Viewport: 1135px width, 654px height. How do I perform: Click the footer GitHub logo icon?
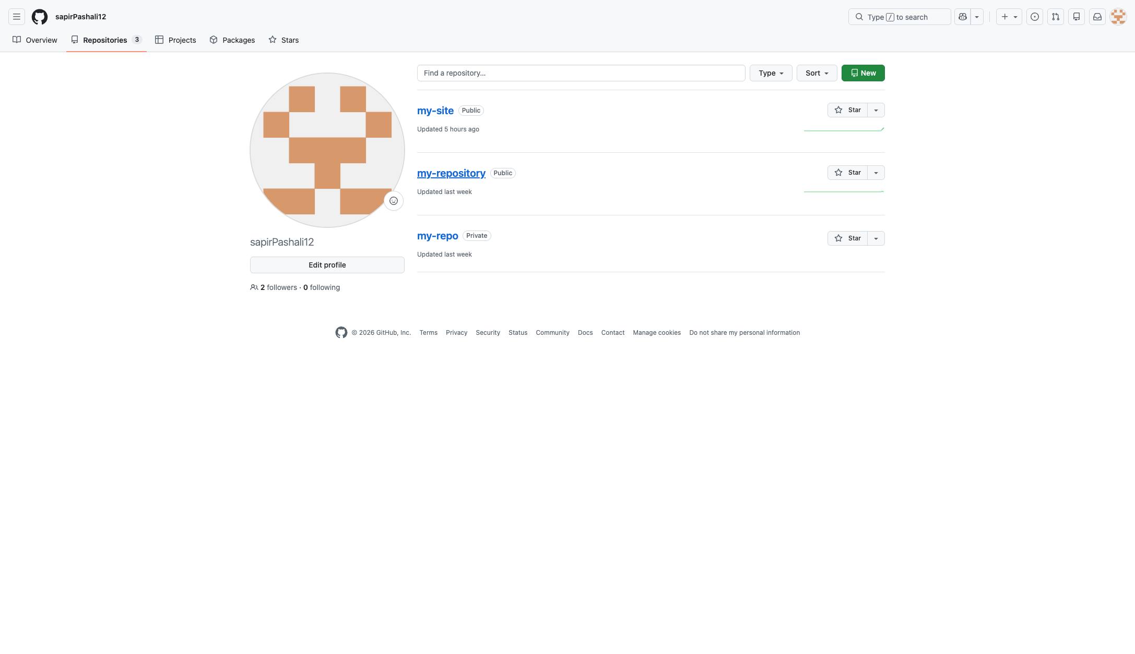pos(341,333)
